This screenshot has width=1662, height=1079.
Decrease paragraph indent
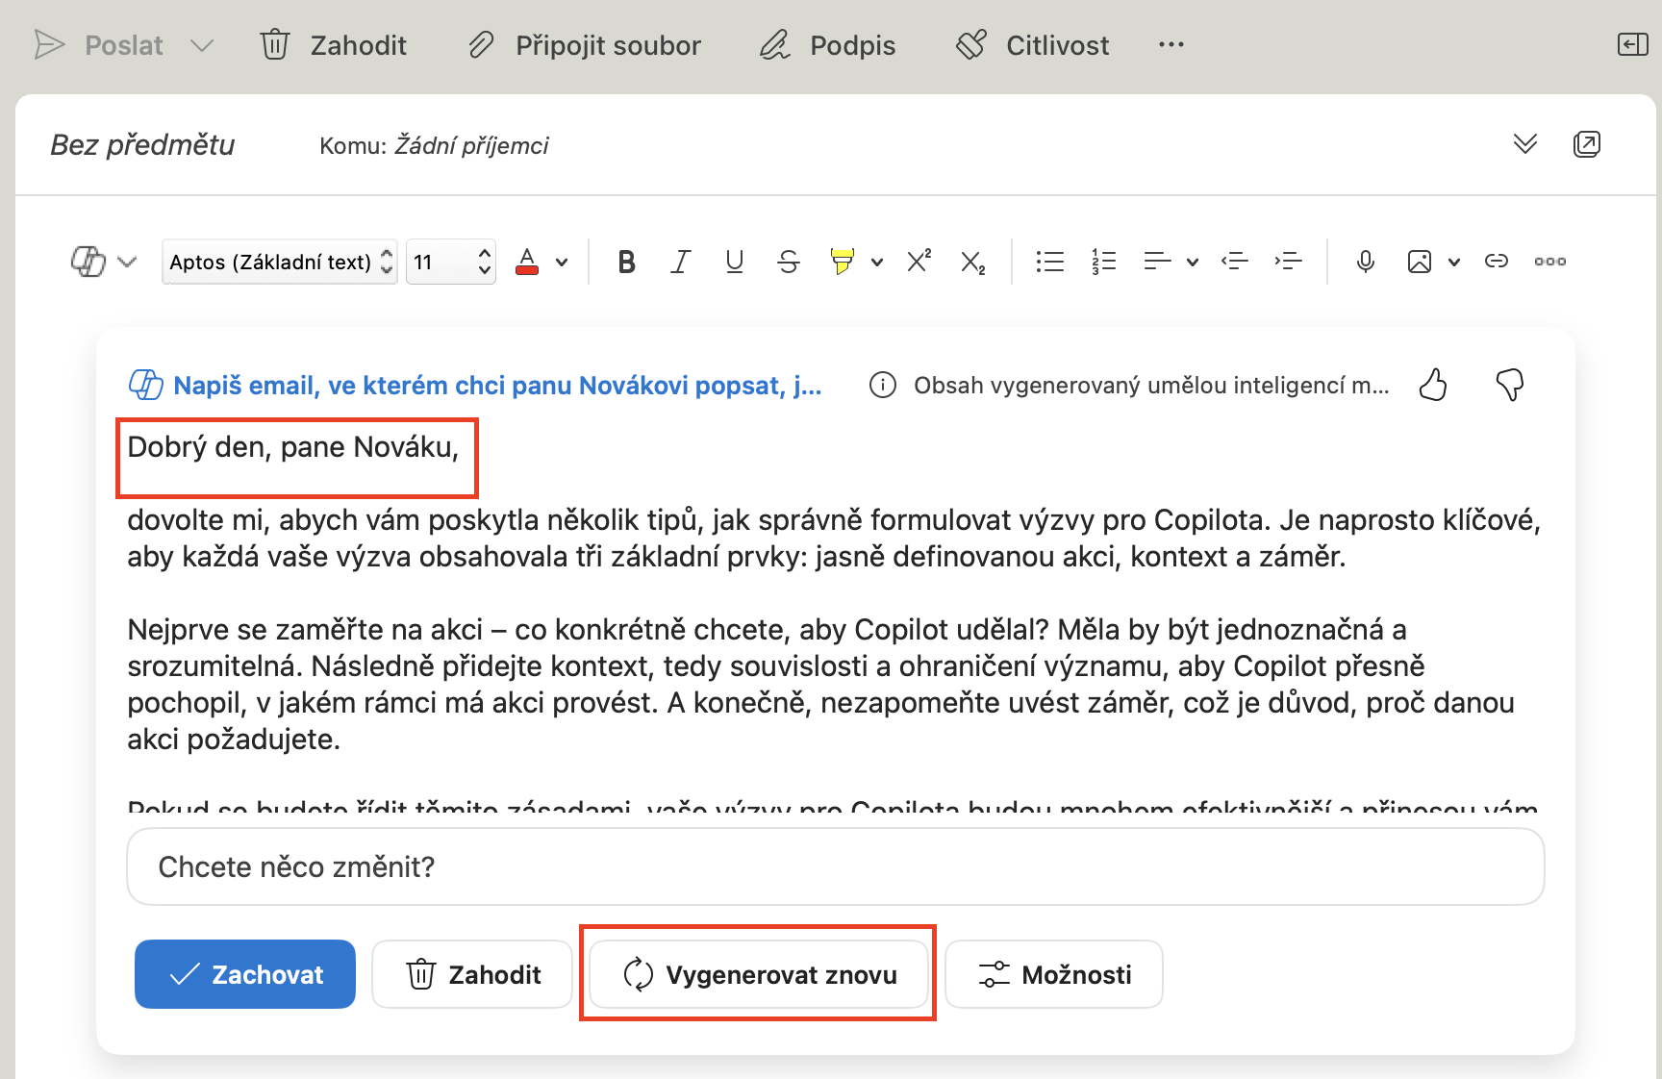point(1235,262)
